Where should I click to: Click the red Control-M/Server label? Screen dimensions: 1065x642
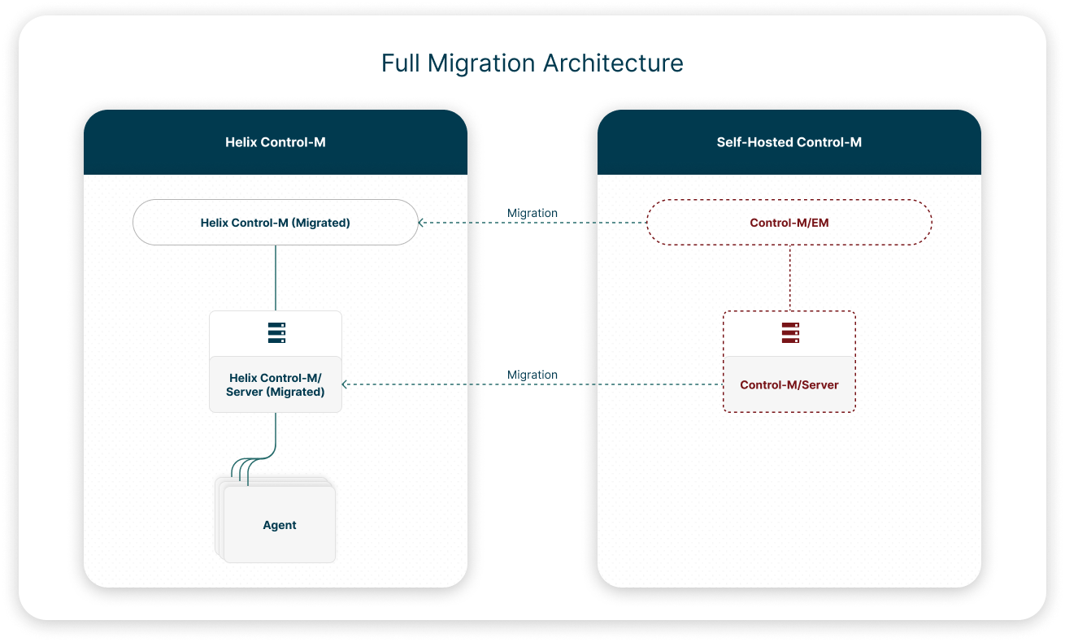click(x=789, y=384)
